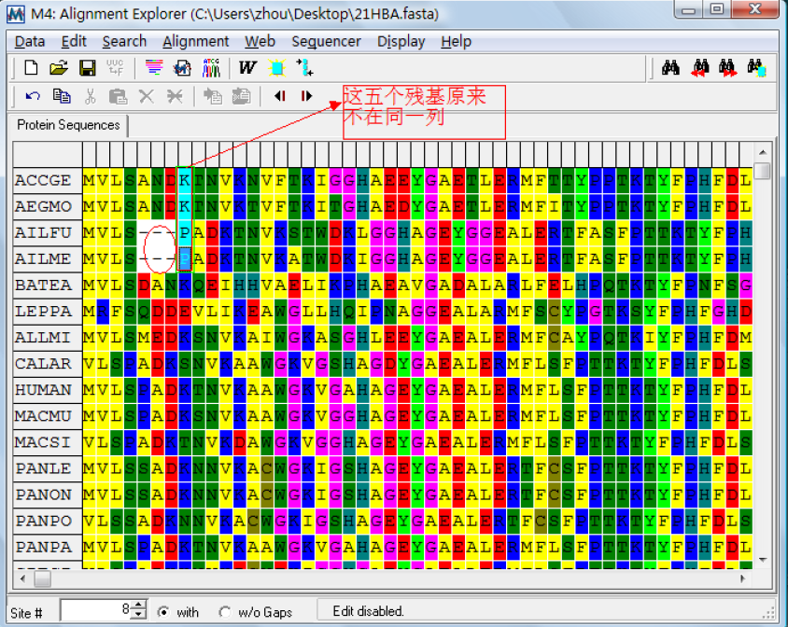788x627 pixels.
Task: Click the translate protein sequences icon
Action: point(115,67)
